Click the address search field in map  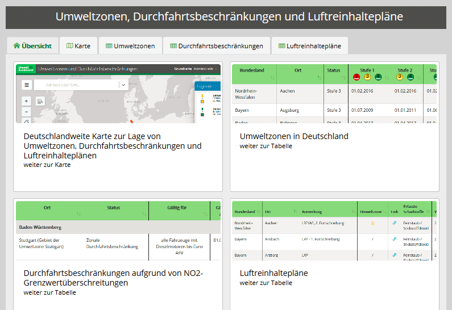coord(77,85)
